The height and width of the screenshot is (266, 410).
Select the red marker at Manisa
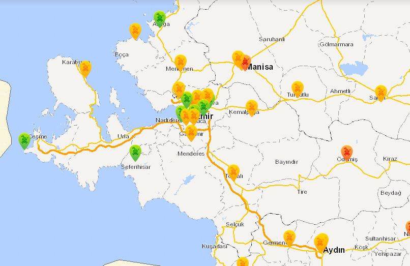point(246,62)
